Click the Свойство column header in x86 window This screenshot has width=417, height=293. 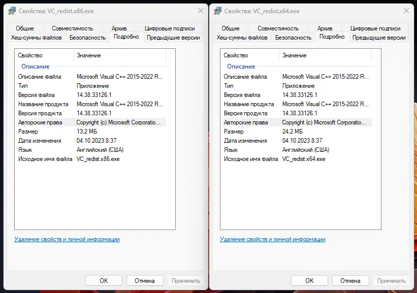[30, 55]
